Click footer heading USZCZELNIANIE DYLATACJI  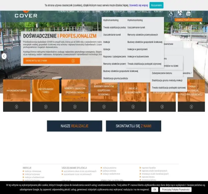pos(74,168)
